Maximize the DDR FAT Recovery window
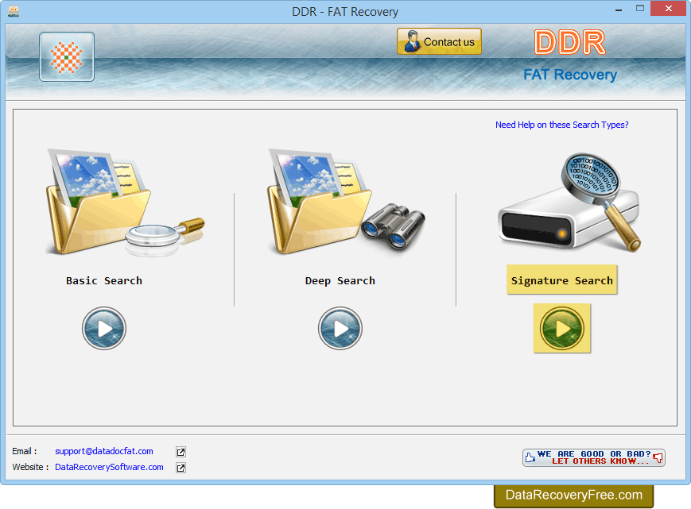 (x=640, y=9)
